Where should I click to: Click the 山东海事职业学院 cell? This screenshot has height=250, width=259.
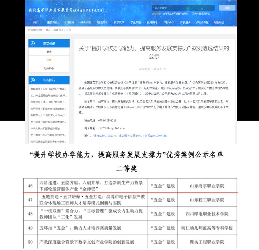coord(207,186)
